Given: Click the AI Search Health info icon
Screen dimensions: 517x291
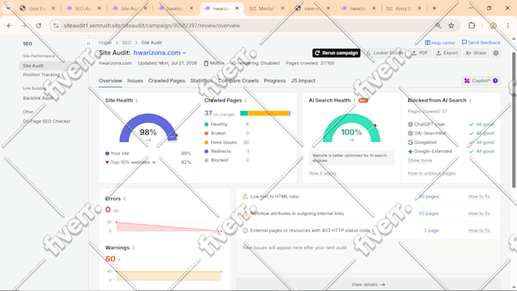Looking at the screenshot, I should click(x=354, y=100).
